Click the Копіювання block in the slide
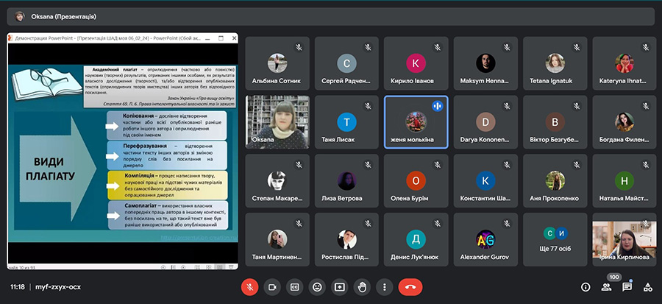Image resolution: width=662 pixels, height=304 pixels. (x=167, y=125)
